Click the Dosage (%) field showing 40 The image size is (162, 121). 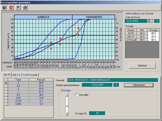(x=97, y=113)
